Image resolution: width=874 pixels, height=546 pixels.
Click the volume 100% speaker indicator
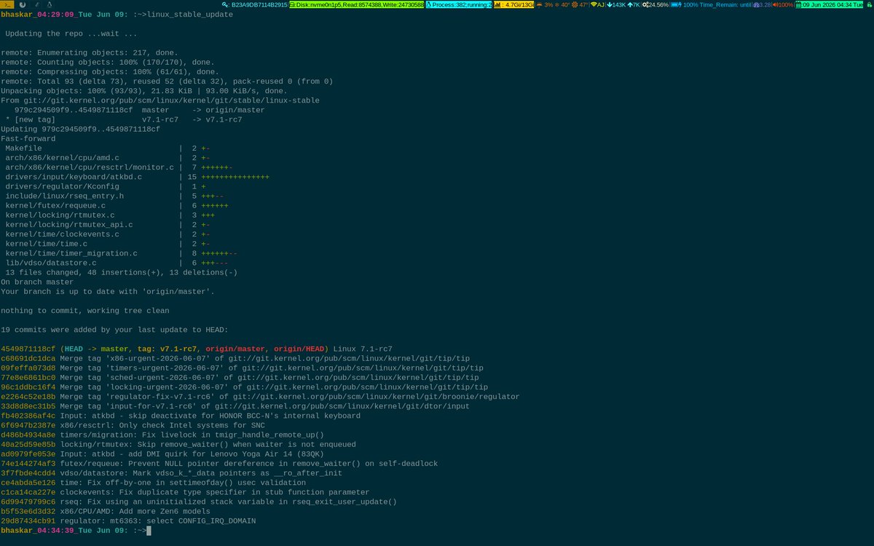[x=783, y=4]
